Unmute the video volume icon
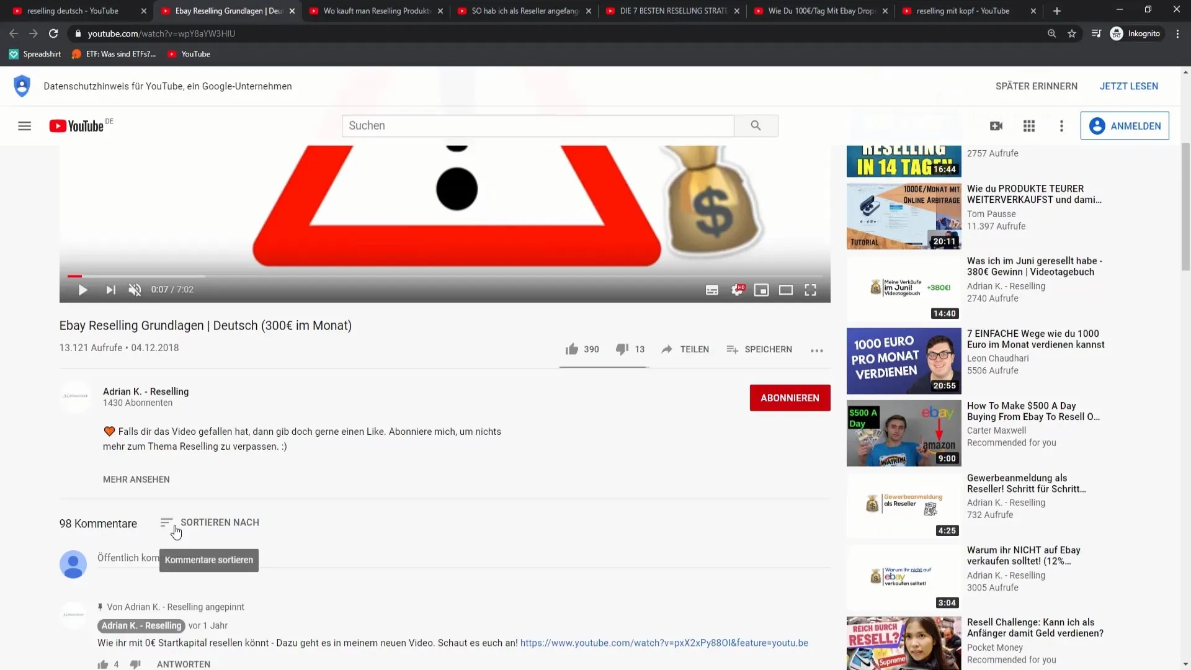This screenshot has width=1191, height=670. (135, 290)
